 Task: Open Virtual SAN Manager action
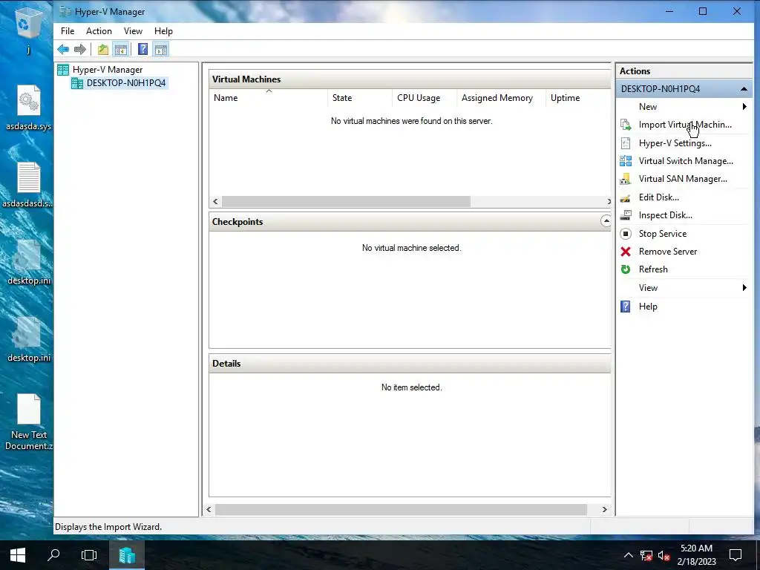[x=684, y=179]
